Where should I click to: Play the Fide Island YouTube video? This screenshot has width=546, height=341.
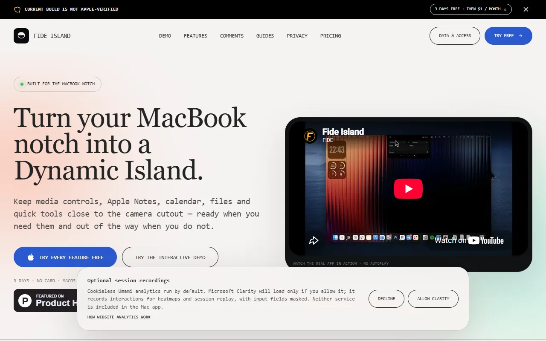pos(408,189)
